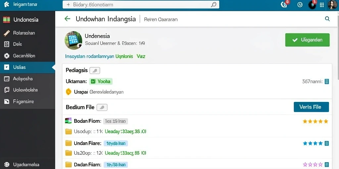Image resolution: width=339 pixels, height=169 pixels.
Task: Click the gear icon next to Ugadtamelsa
Action: 7,164
